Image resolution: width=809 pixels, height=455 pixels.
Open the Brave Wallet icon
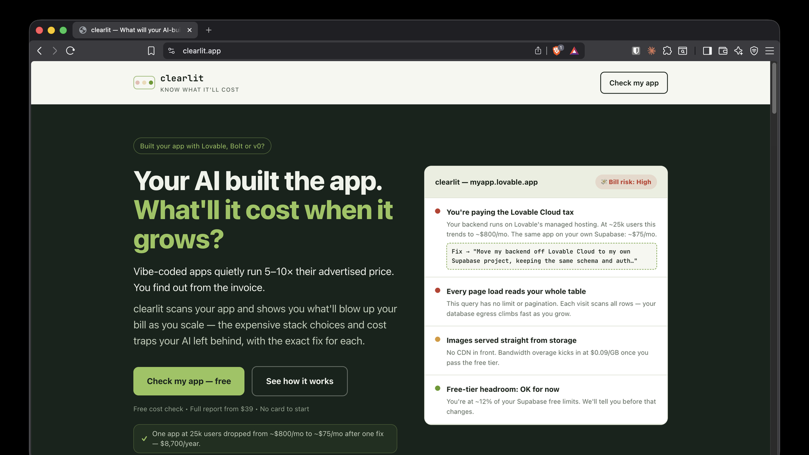(x=723, y=51)
